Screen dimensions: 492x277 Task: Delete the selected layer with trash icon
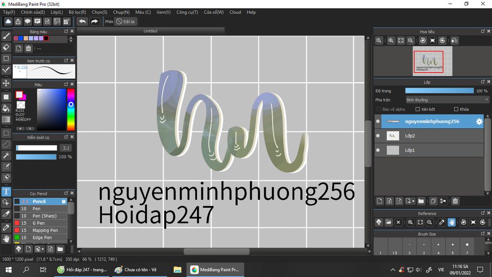click(455, 201)
